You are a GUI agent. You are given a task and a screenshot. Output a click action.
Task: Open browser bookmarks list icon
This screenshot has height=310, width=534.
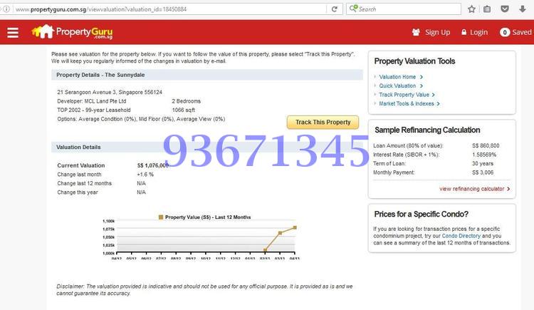pos(487,9)
